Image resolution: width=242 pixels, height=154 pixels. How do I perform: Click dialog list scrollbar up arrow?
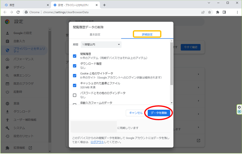172,41
